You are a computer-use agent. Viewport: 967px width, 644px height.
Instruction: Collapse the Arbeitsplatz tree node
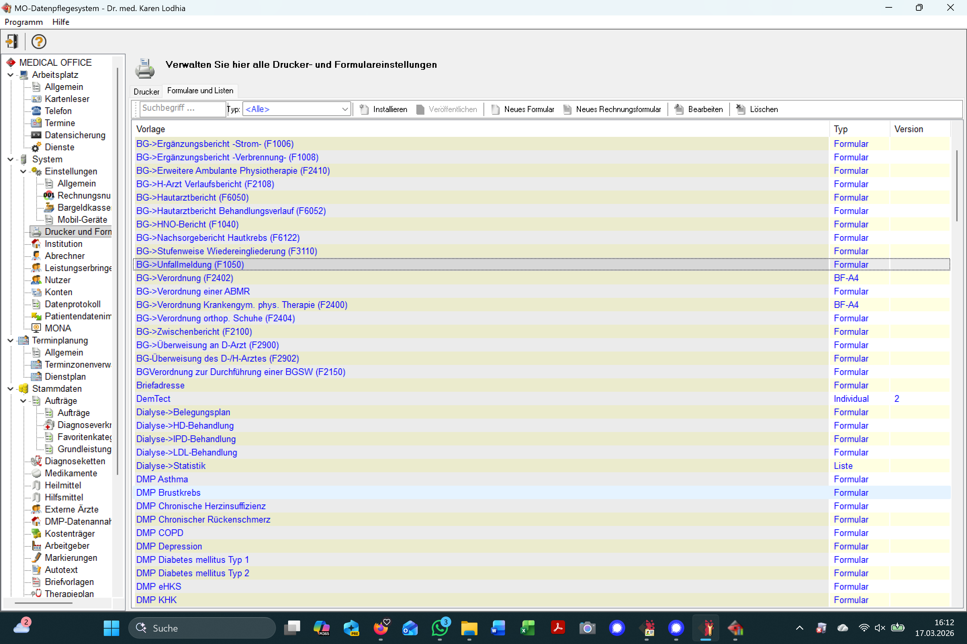pos(11,75)
